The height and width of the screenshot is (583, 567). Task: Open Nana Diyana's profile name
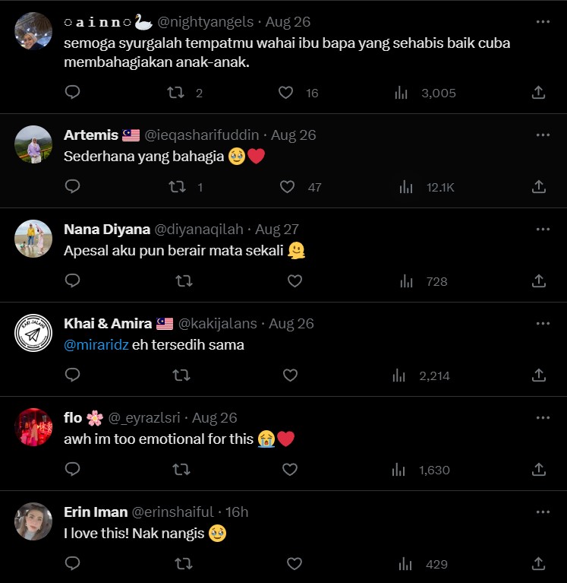(106, 230)
